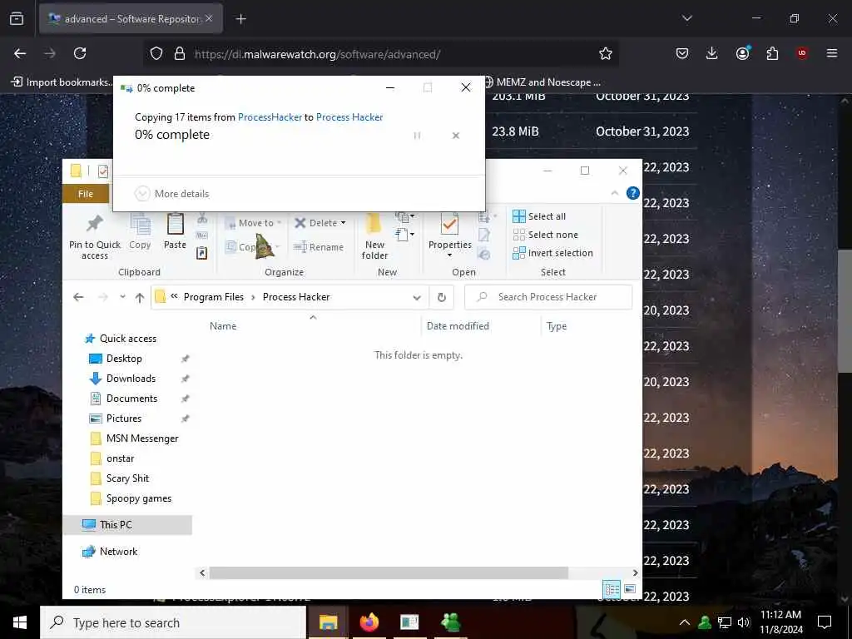Click the ProcessHacker source link

click(x=270, y=116)
